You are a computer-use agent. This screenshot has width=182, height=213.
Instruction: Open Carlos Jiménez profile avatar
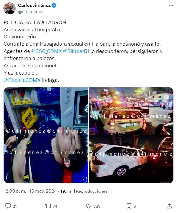[9, 9]
